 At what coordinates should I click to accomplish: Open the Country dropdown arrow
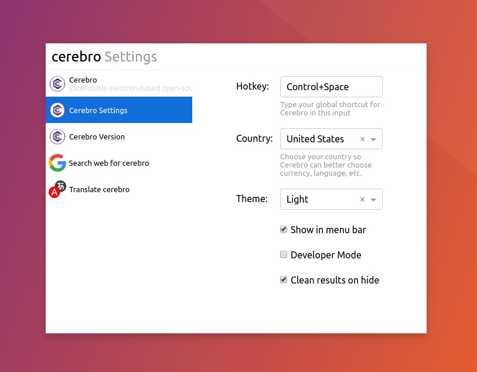373,139
